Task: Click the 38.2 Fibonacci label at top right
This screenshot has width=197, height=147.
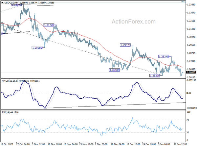Action: [183, 1]
